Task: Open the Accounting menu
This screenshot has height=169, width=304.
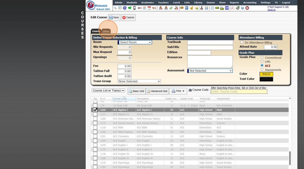Action: coord(250,2)
